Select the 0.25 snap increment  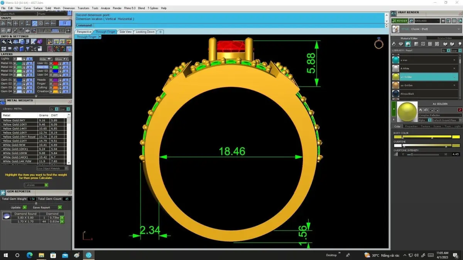(48, 31)
